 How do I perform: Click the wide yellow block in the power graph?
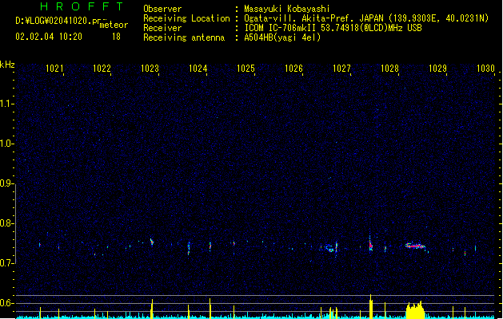pyautogui.click(x=415, y=310)
